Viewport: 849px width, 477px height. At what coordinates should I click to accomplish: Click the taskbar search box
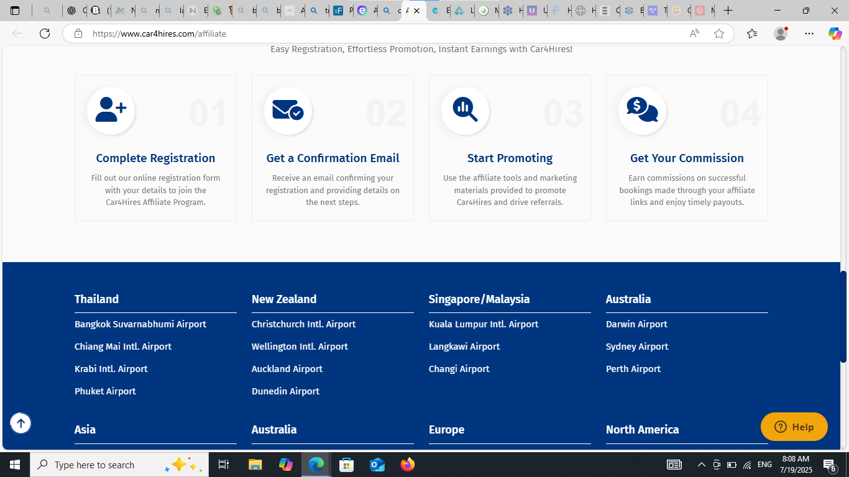click(x=118, y=465)
